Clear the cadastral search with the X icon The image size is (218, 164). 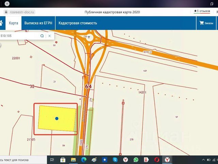(49, 36)
